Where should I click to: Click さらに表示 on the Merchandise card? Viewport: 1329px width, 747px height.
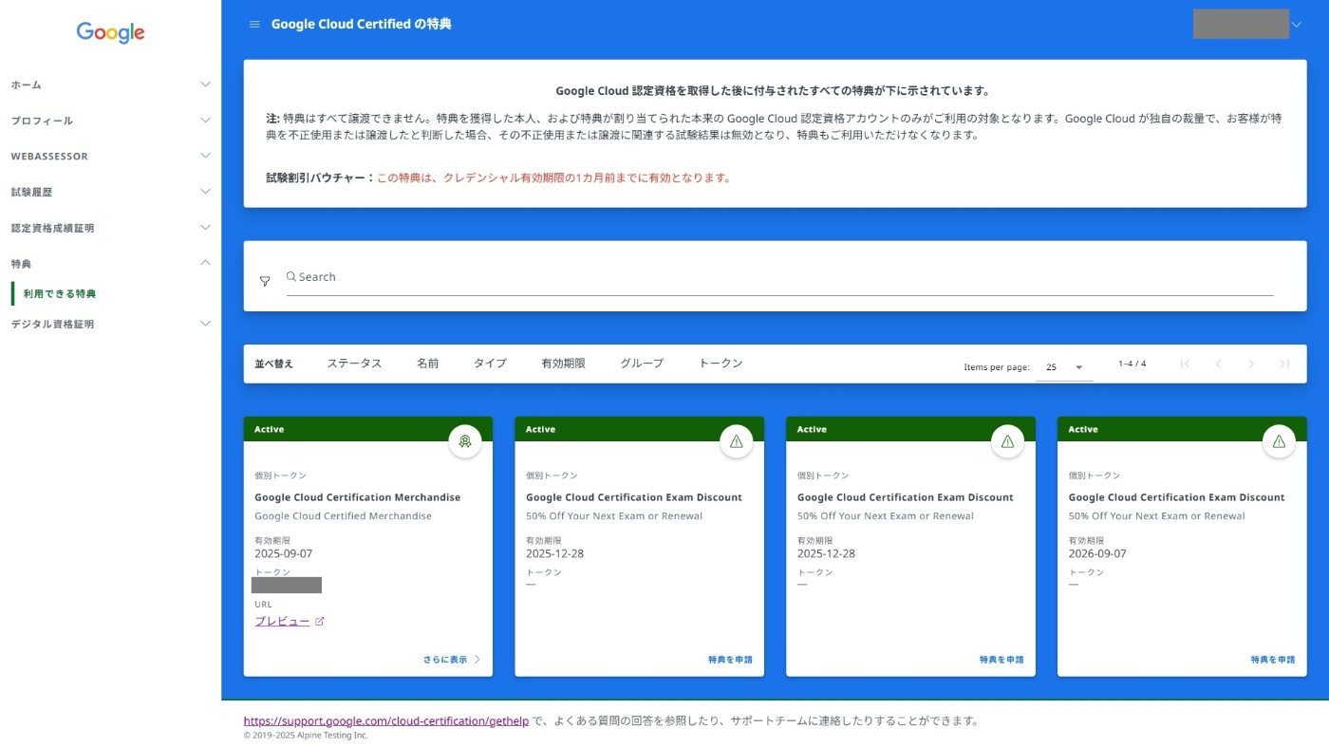[x=445, y=660]
